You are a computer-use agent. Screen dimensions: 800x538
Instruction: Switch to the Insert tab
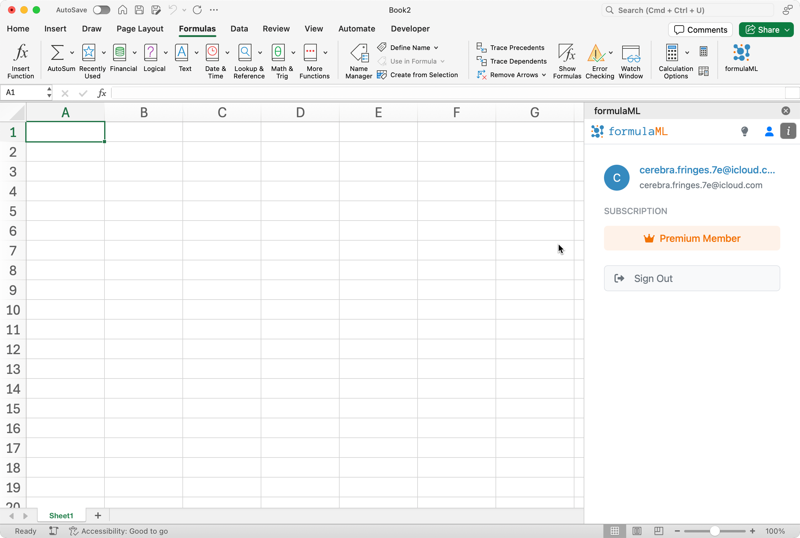click(55, 29)
